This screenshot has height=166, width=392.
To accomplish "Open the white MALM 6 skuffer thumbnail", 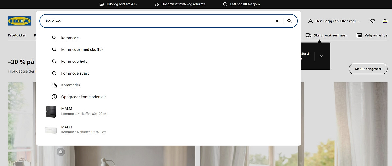I will click(51, 130).
